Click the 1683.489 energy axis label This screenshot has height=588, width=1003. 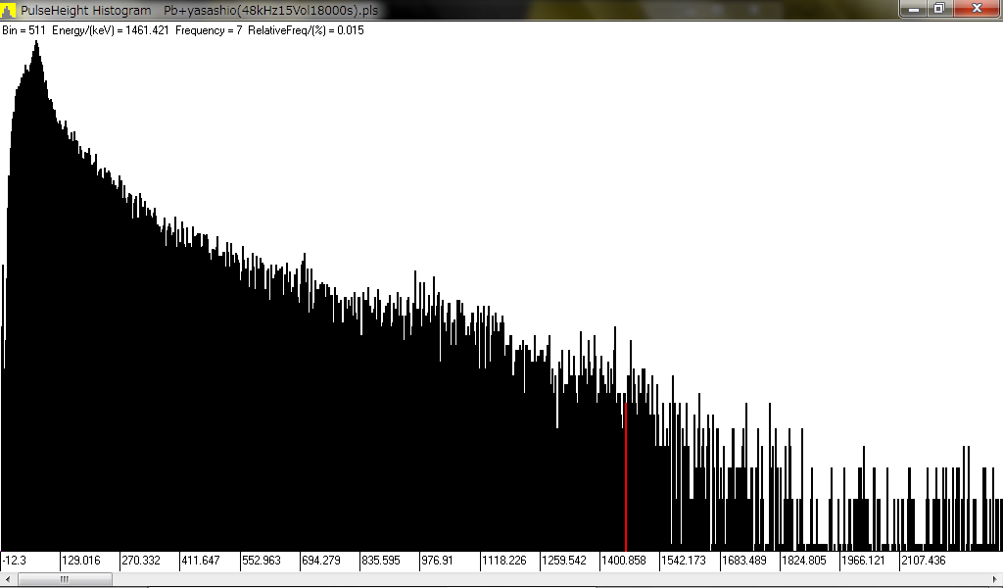[743, 561]
